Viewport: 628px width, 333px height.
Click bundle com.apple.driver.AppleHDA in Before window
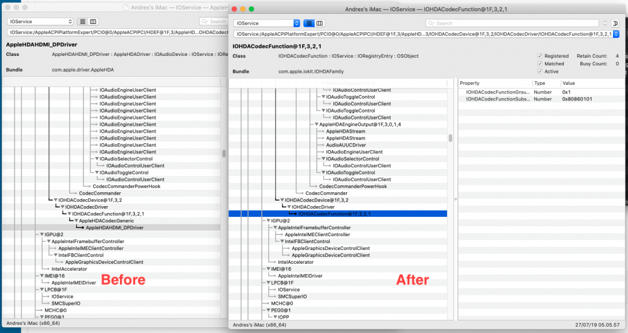coord(83,70)
